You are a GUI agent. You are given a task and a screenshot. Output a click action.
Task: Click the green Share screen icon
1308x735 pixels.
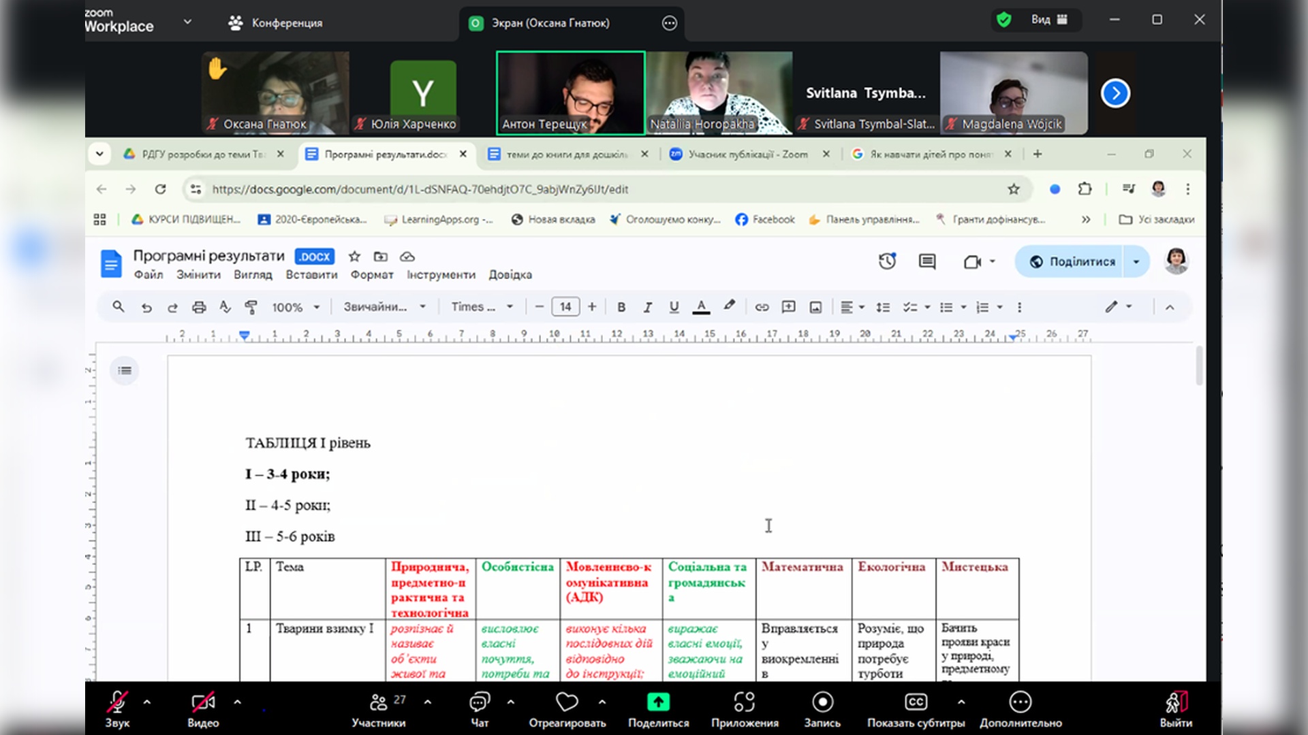(657, 702)
